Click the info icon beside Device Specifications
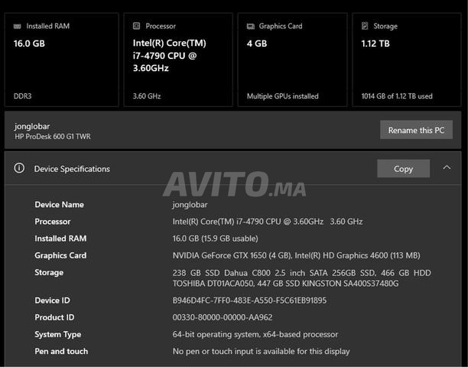This screenshot has width=468, height=367. point(19,168)
